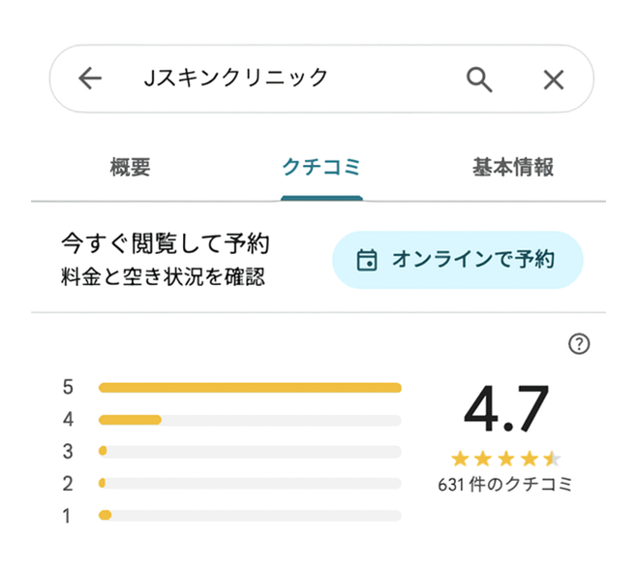Filter by the 4-star rating bar
639x575 pixels.
click(250, 420)
